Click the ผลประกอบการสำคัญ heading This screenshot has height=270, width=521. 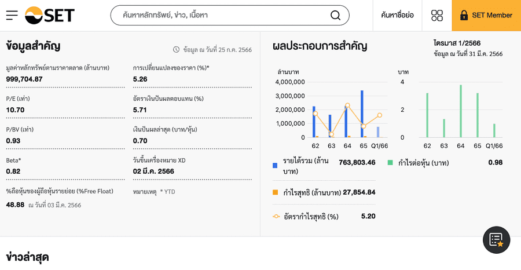(x=320, y=46)
